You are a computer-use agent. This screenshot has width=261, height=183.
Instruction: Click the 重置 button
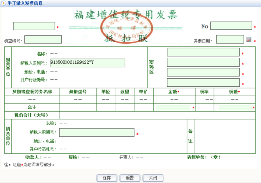click(130, 178)
